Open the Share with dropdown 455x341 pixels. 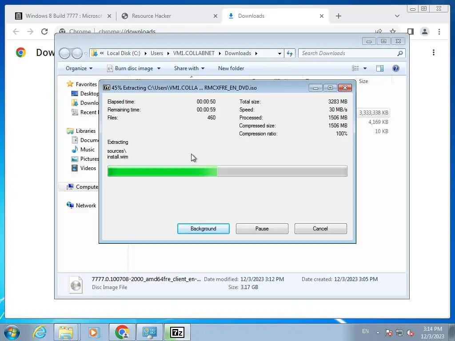189,68
